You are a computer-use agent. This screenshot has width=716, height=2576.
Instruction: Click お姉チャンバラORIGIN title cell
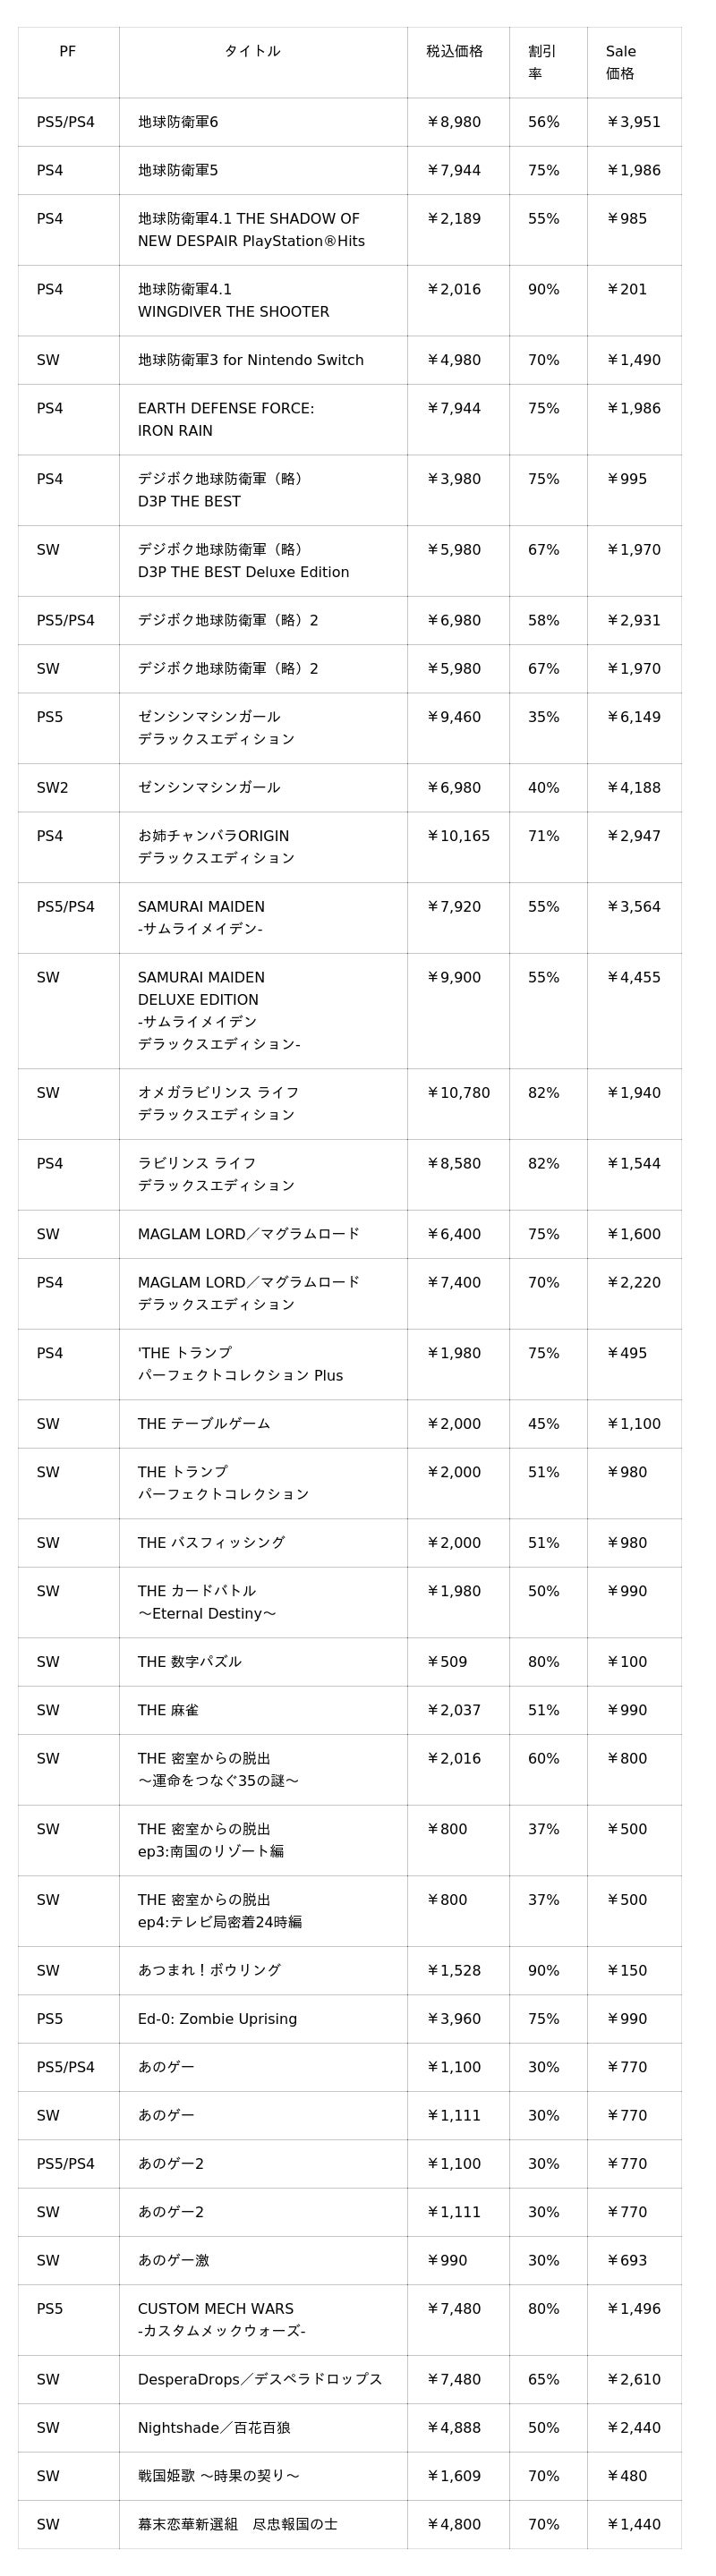(216, 846)
